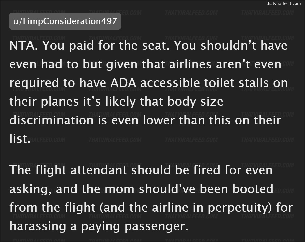Image resolution: width=305 pixels, height=242 pixels.
Task: Open the u/LimpConsideration497 user profile badge
Action: click(65, 21)
